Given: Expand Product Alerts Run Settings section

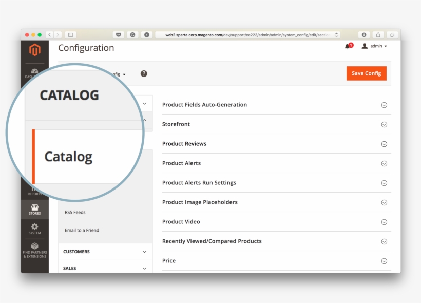Looking at the screenshot, I should pyautogui.click(x=277, y=183).
